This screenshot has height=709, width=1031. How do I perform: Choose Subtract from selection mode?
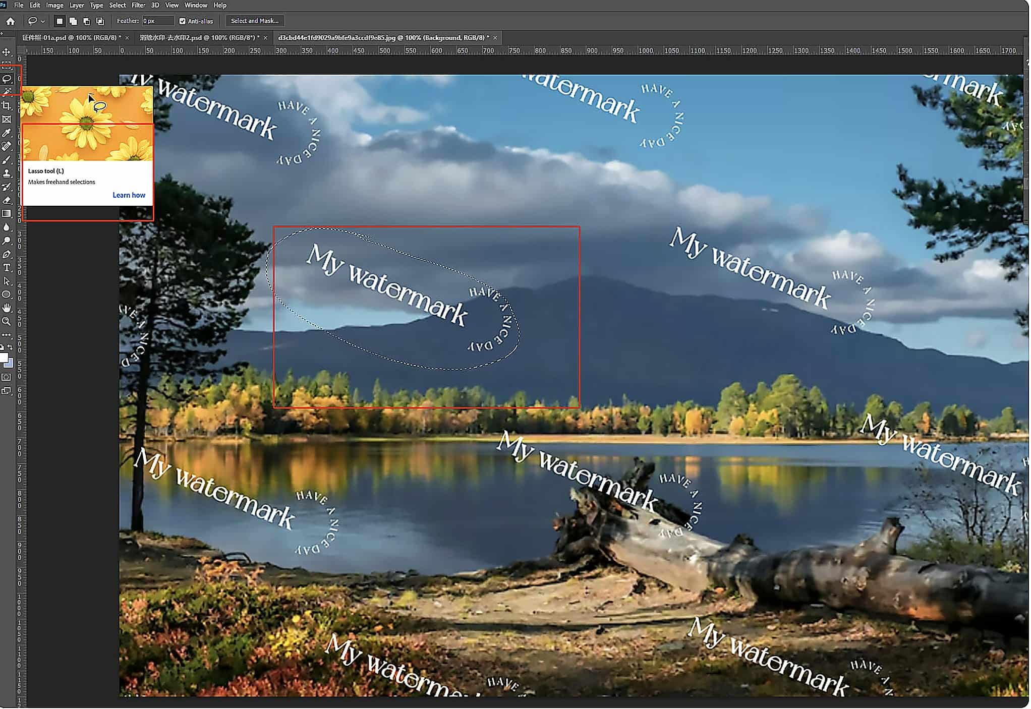(x=87, y=21)
